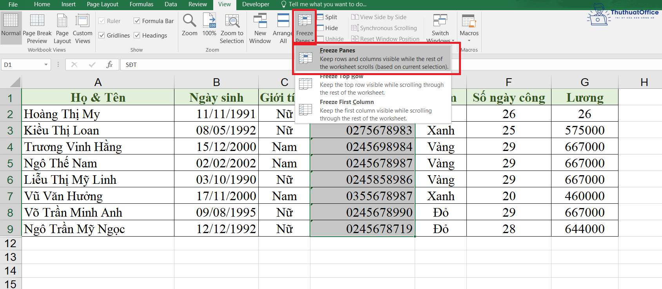Click the 'Ngày sinh' header cell
This screenshot has height=289, width=662.
[216, 97]
